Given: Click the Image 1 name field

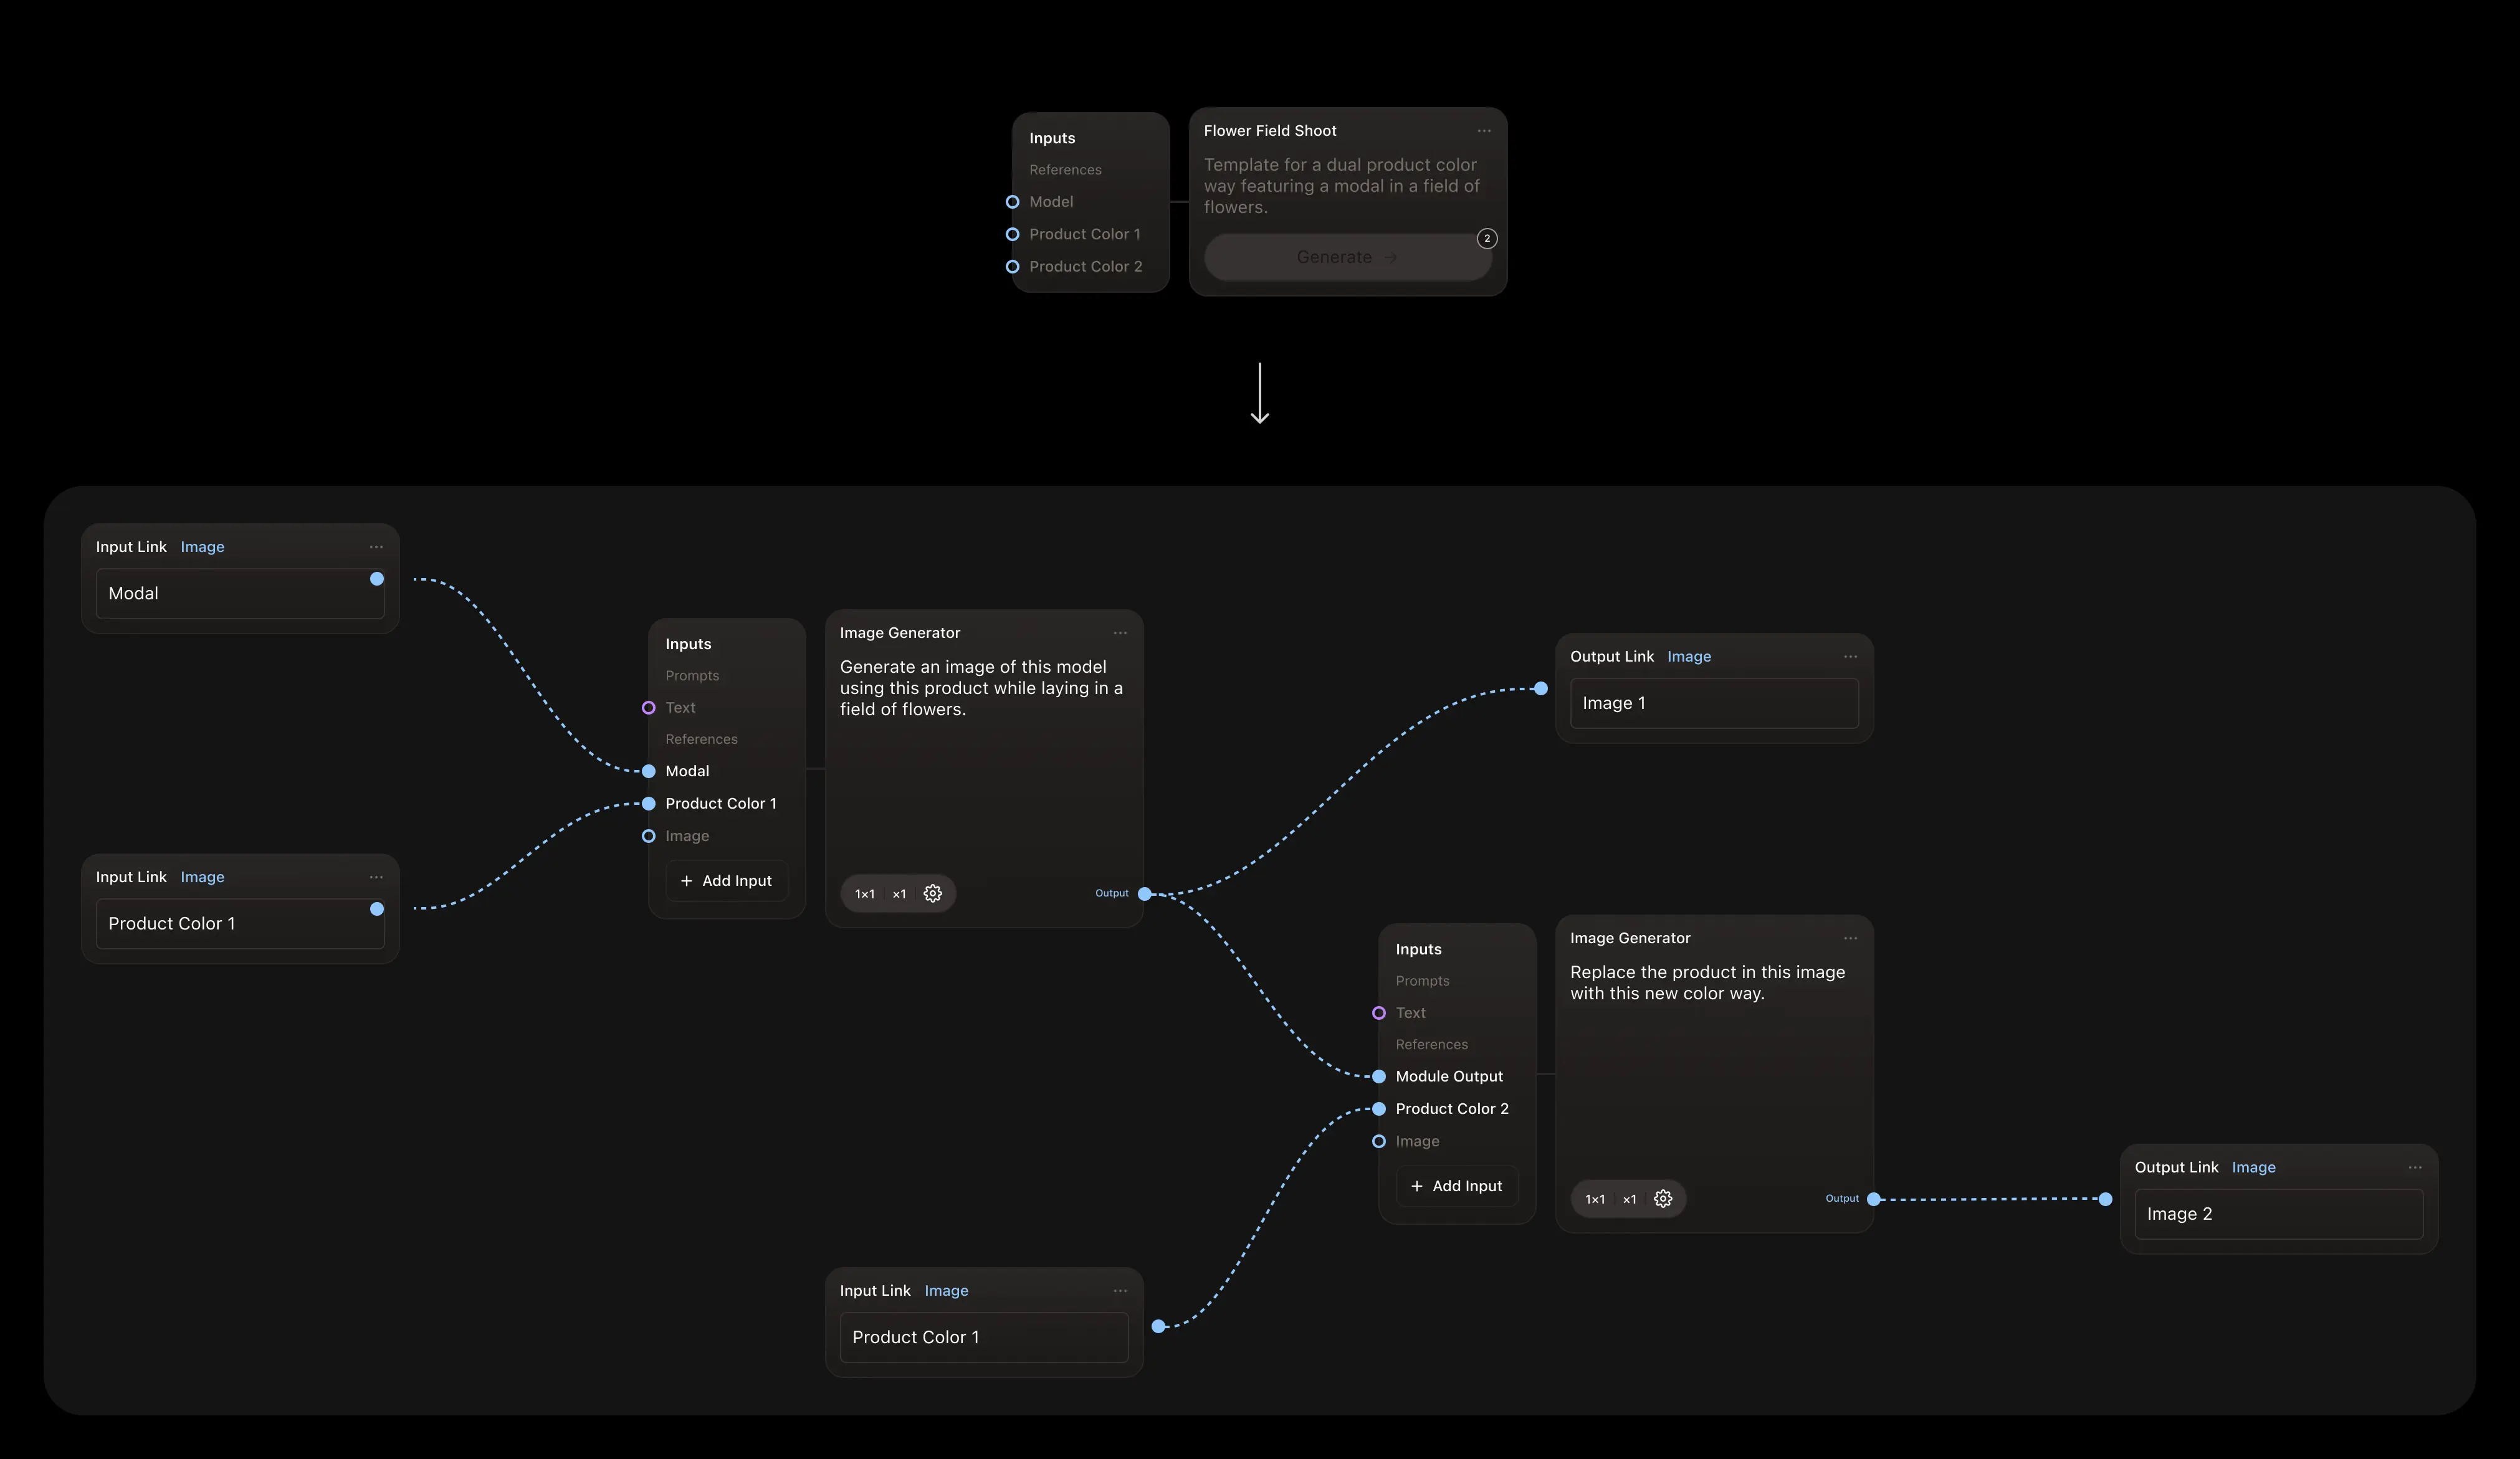Looking at the screenshot, I should point(1714,704).
